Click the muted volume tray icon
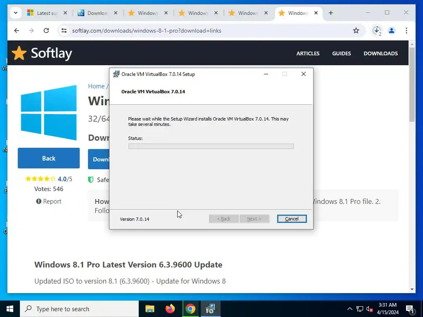The height and width of the screenshot is (317, 423). click(x=369, y=309)
